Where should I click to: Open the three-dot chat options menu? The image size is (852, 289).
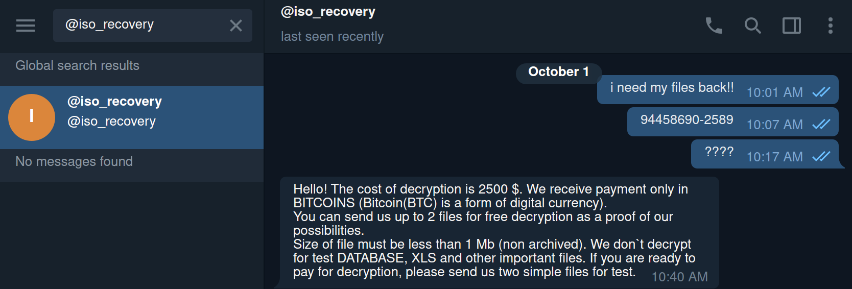831,26
